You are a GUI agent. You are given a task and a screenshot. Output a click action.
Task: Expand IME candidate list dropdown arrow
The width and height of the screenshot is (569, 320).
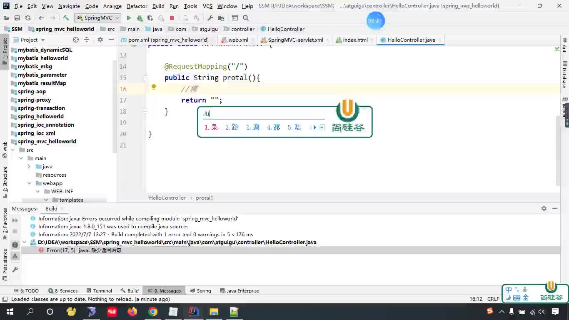(322, 127)
